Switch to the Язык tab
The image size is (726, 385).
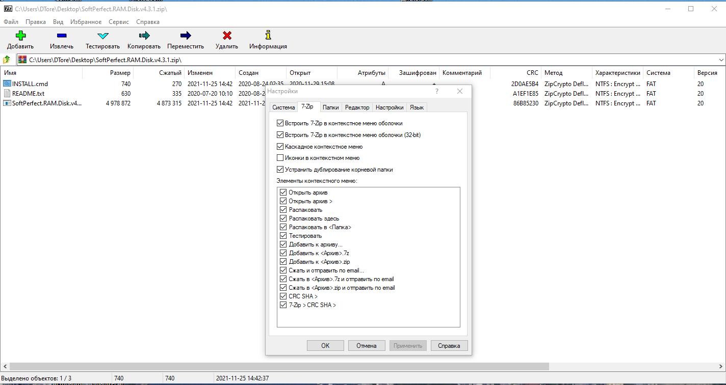pos(417,107)
